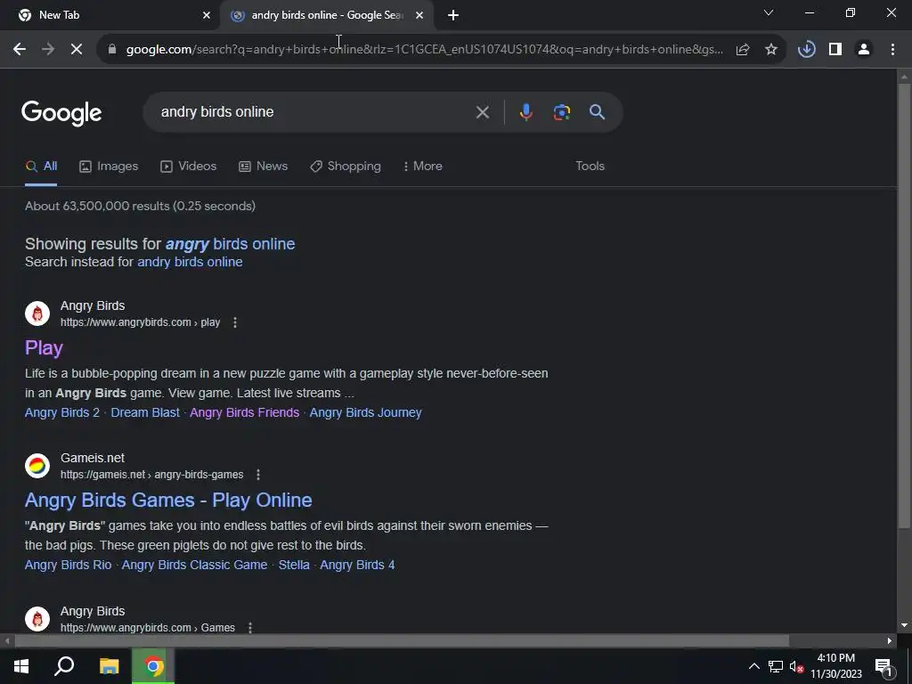Click the Chrome icon in the taskbar

pyautogui.click(x=153, y=666)
